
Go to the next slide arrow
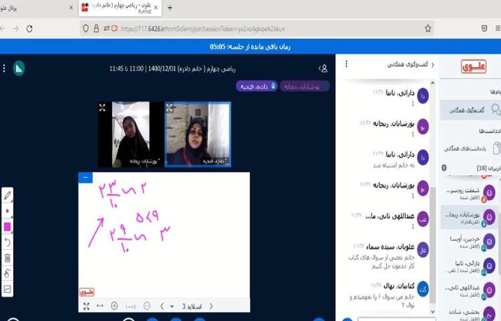(211, 306)
